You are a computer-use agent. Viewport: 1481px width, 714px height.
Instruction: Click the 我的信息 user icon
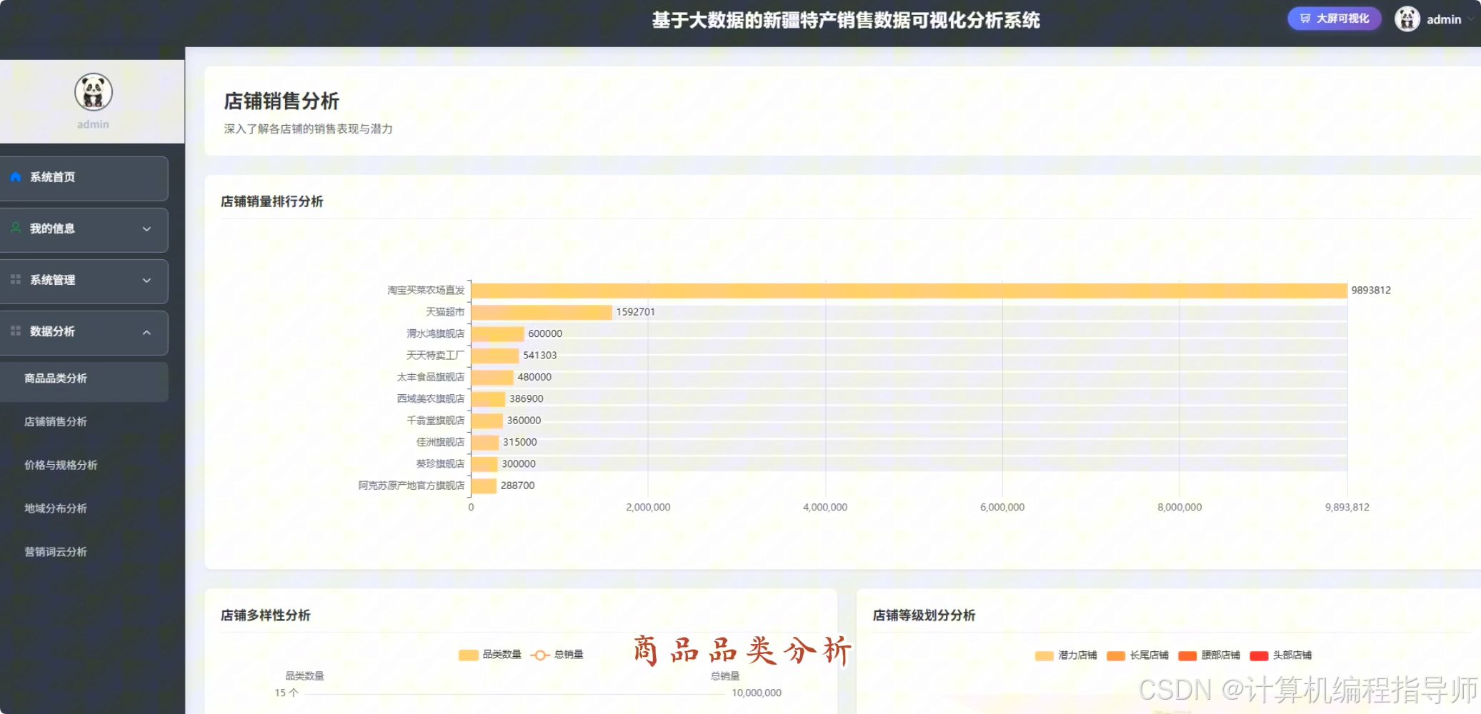(x=15, y=228)
